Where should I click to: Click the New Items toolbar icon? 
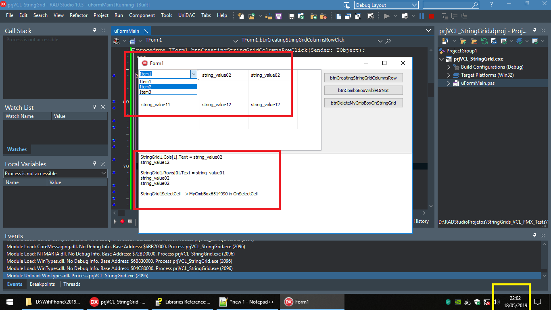coord(241,16)
